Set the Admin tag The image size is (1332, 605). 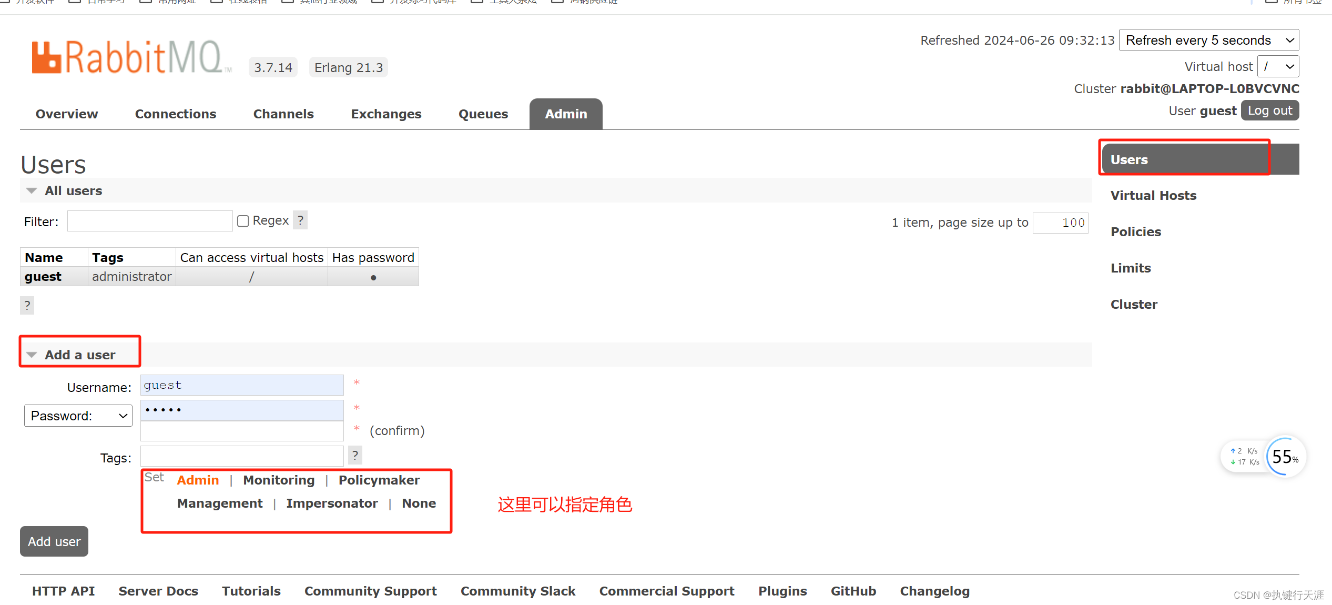(x=198, y=480)
